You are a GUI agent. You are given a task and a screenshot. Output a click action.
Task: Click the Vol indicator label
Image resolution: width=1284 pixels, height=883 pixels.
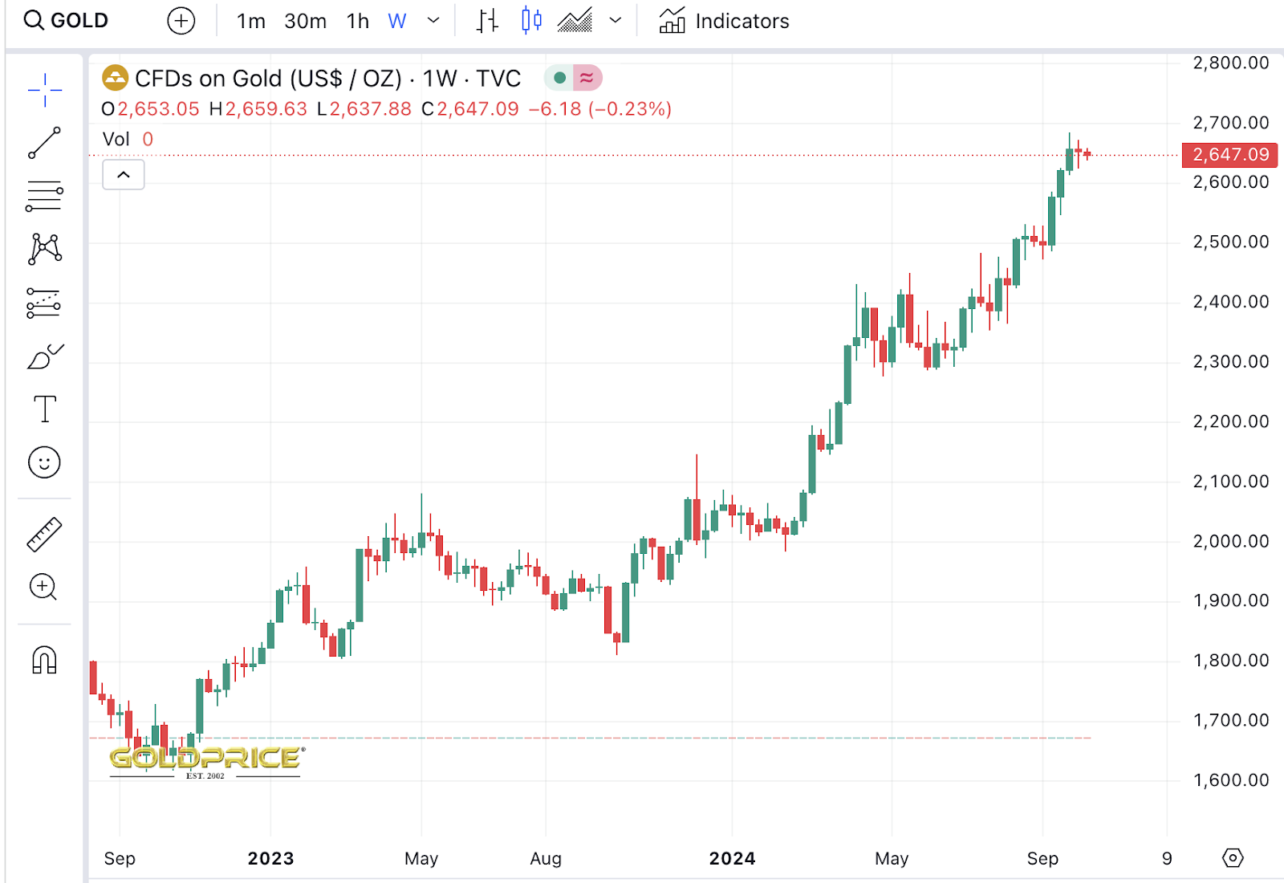pyautogui.click(x=116, y=140)
